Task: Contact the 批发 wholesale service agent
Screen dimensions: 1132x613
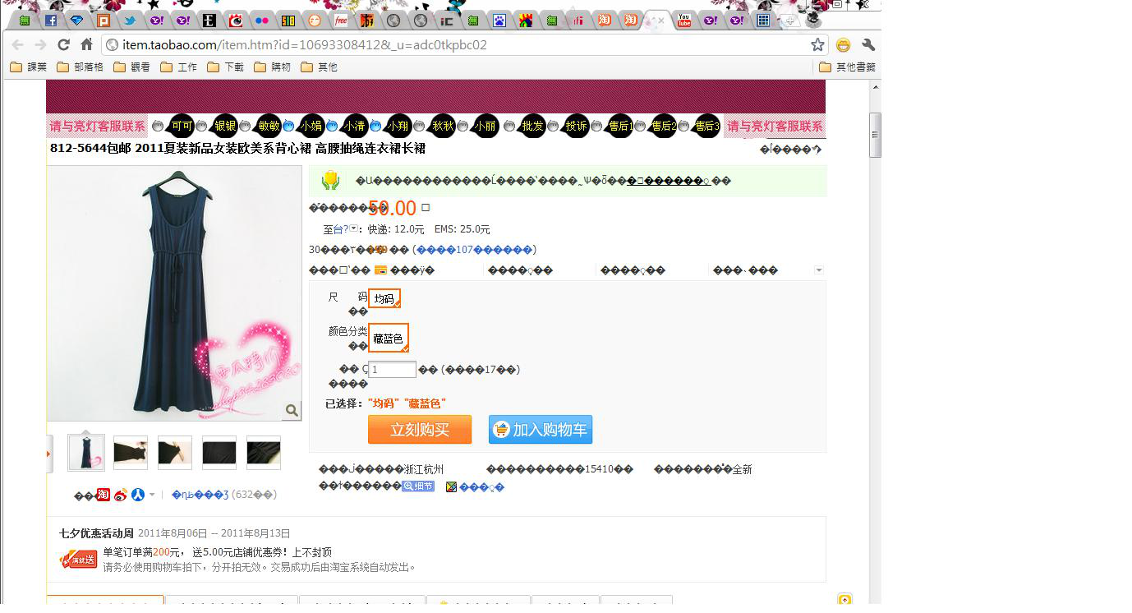Action: pos(532,126)
